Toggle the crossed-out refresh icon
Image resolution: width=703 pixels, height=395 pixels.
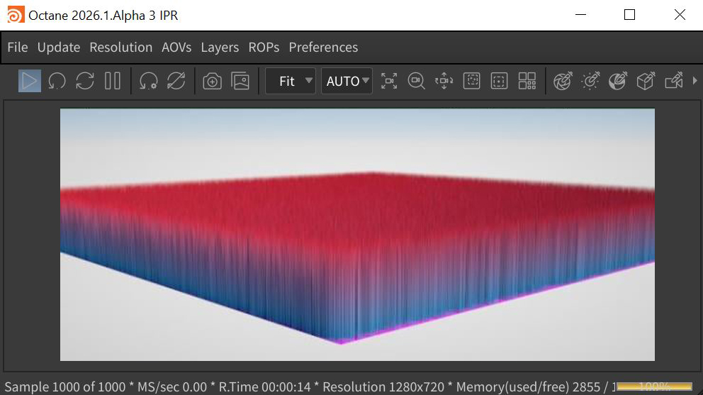(176, 81)
